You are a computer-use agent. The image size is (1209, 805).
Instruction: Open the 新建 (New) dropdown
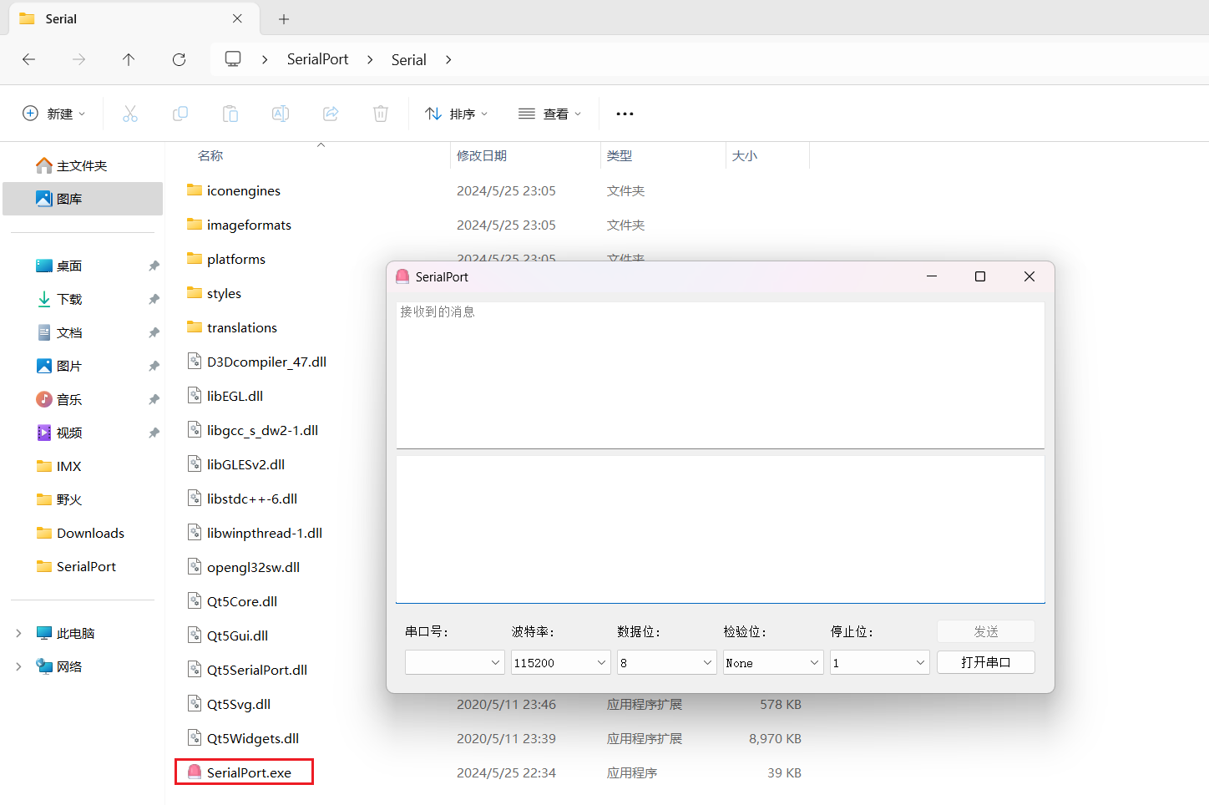pyautogui.click(x=53, y=114)
